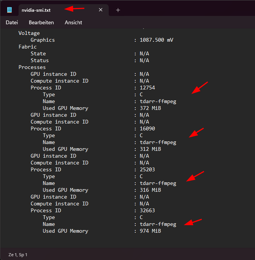Click Used GPU Memory label for 974 MiB
Screen dimensions: 255x260
pos(66,231)
